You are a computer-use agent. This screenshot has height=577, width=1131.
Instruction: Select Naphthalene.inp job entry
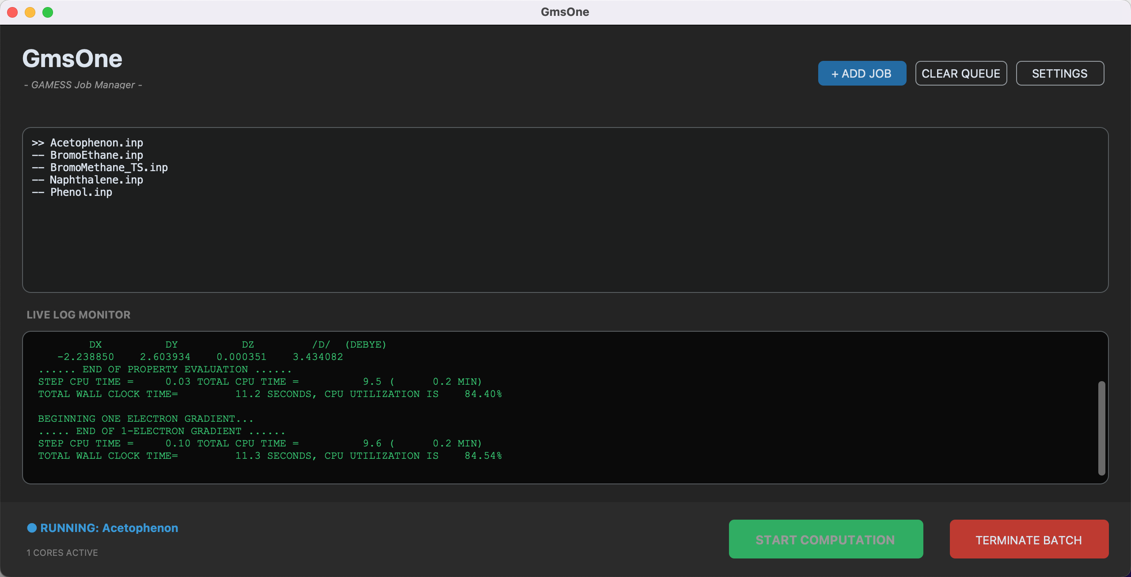click(x=96, y=180)
